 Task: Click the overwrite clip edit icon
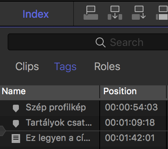pos(162,13)
